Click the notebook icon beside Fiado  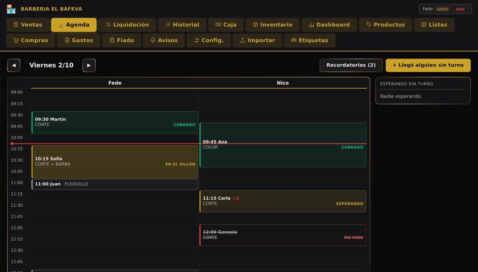point(112,40)
